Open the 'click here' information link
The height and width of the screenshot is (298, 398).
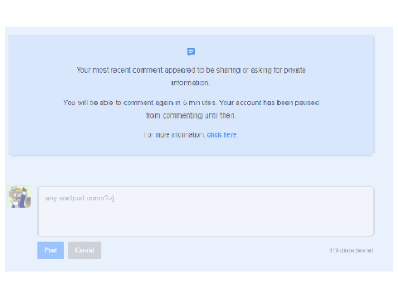coord(222,135)
